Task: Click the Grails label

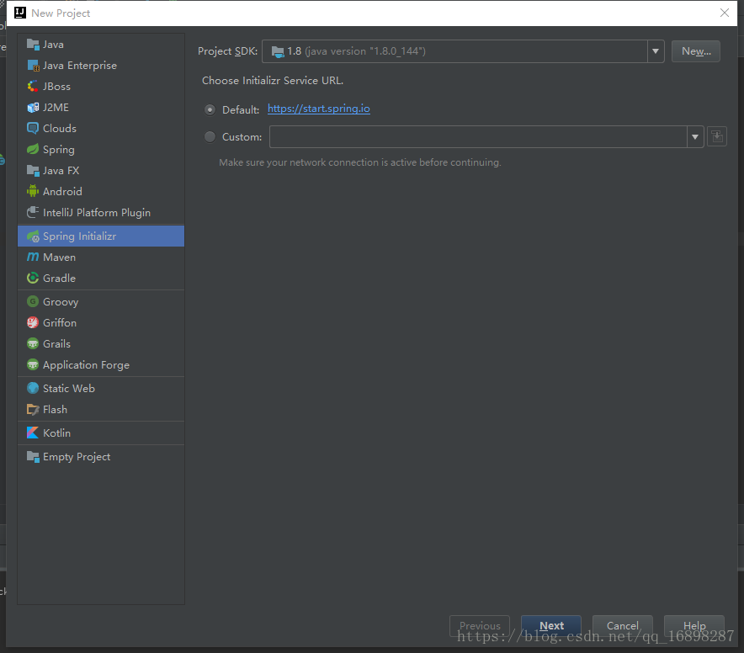Action: tap(56, 343)
